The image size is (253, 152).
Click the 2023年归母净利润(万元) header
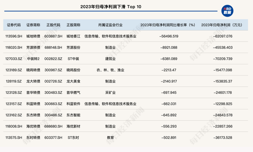(x=222, y=25)
